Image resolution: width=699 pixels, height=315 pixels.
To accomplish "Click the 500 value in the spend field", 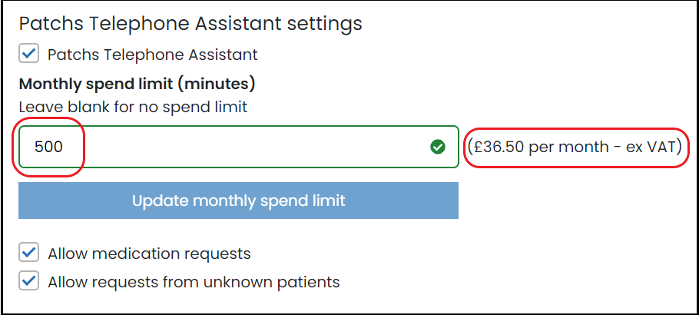I will pyautogui.click(x=48, y=147).
